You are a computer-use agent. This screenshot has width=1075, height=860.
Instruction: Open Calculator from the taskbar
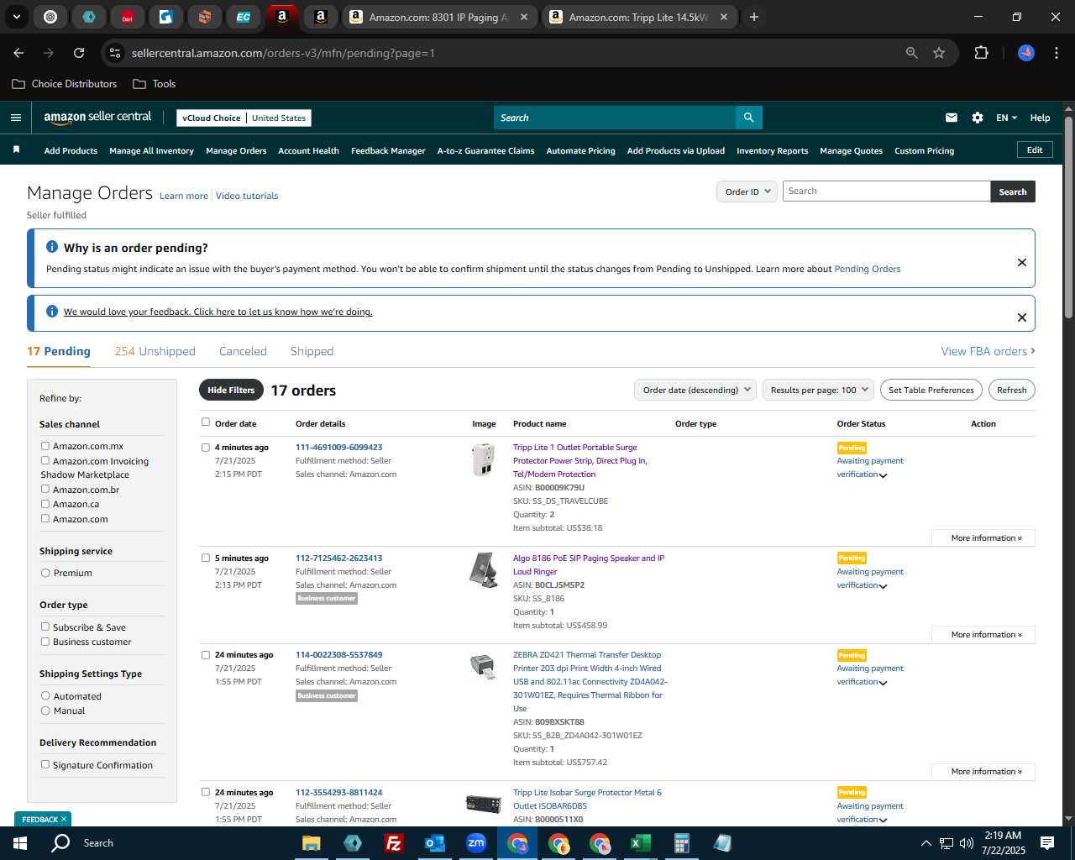coord(681,843)
